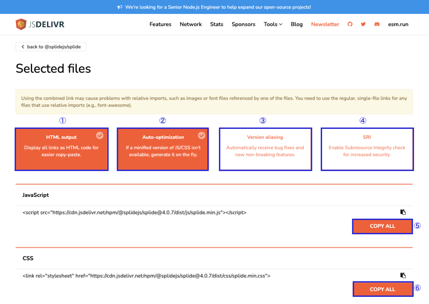Click the jsDelivr logo
Image resolution: width=429 pixels, height=304 pixels.
coord(40,24)
